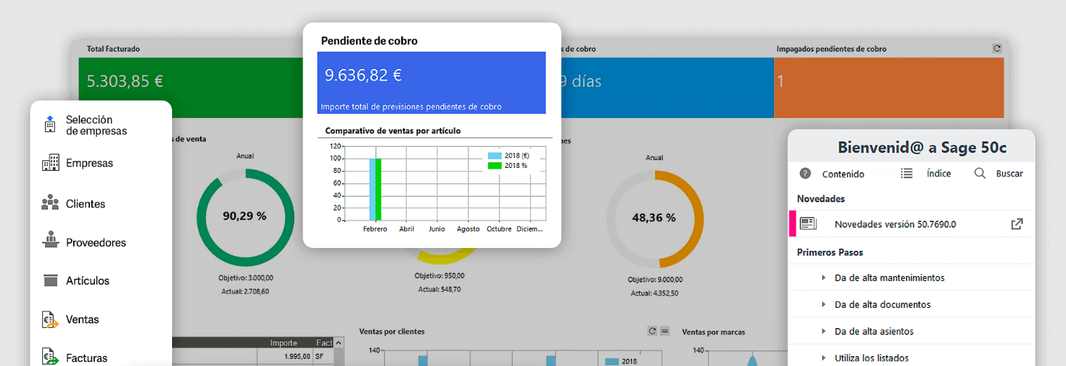Click the blue 2018 legend swatch in Ventas por clientes

coord(612,361)
